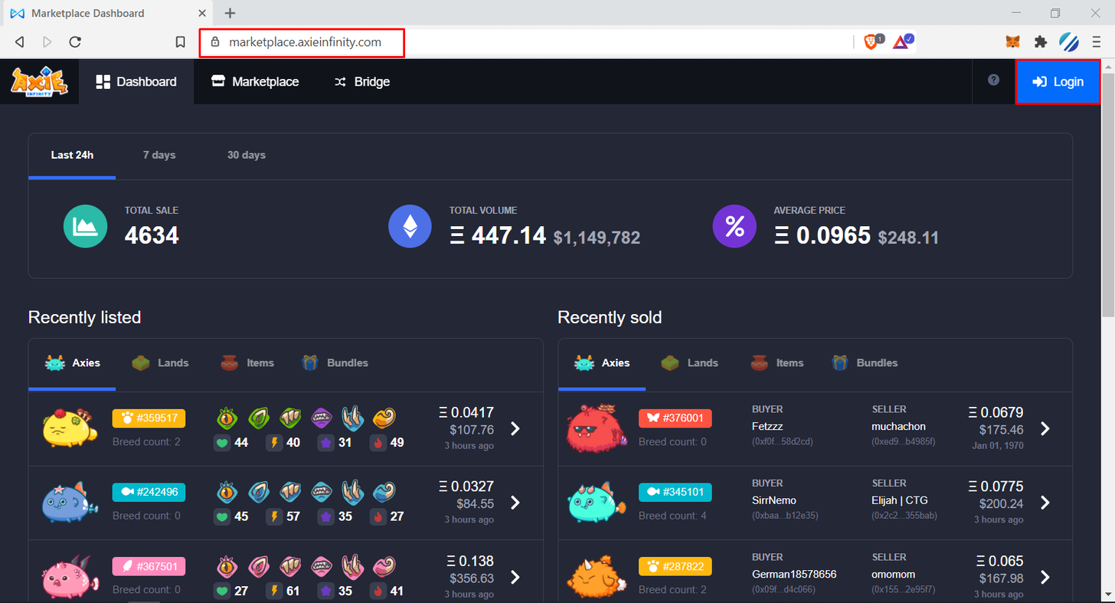This screenshot has width=1115, height=603.
Task: Click the blue Login button
Action: (1058, 81)
